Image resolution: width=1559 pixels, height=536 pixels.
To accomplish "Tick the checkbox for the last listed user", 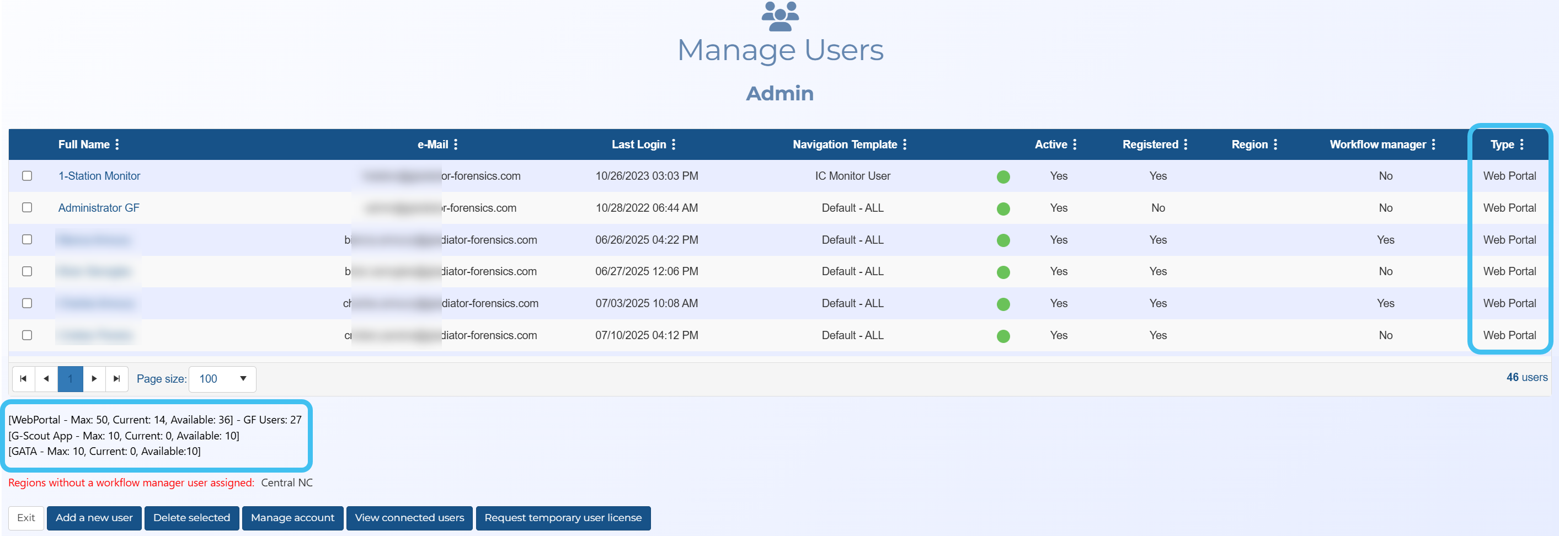I will coord(27,335).
